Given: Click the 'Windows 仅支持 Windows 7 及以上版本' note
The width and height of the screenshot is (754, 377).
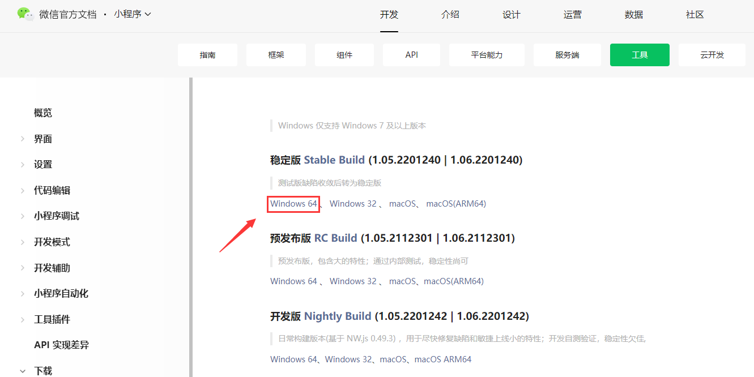Looking at the screenshot, I should 352,125.
